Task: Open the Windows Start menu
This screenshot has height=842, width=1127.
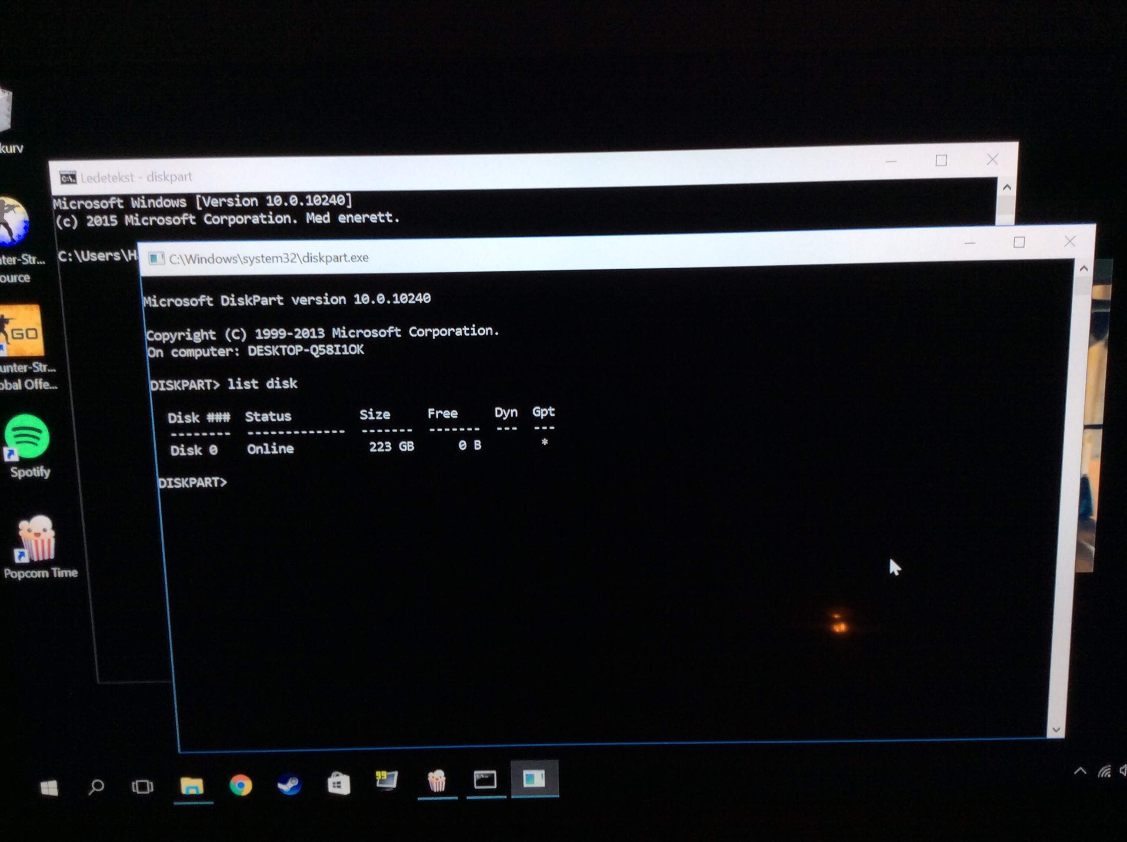Action: [x=50, y=788]
